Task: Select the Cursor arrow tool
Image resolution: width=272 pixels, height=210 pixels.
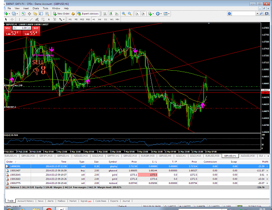Action: (x=6, y=20)
